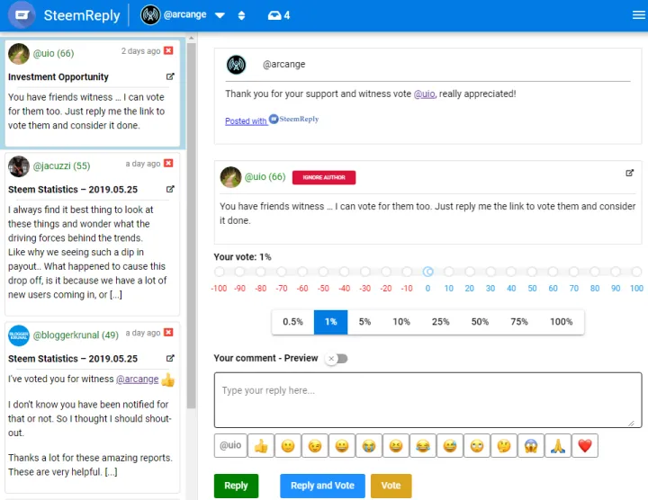Select 75% vote preset
This screenshot has height=500, width=648.
(519, 322)
